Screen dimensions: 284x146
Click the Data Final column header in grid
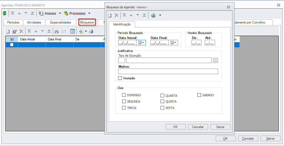click(x=60, y=39)
